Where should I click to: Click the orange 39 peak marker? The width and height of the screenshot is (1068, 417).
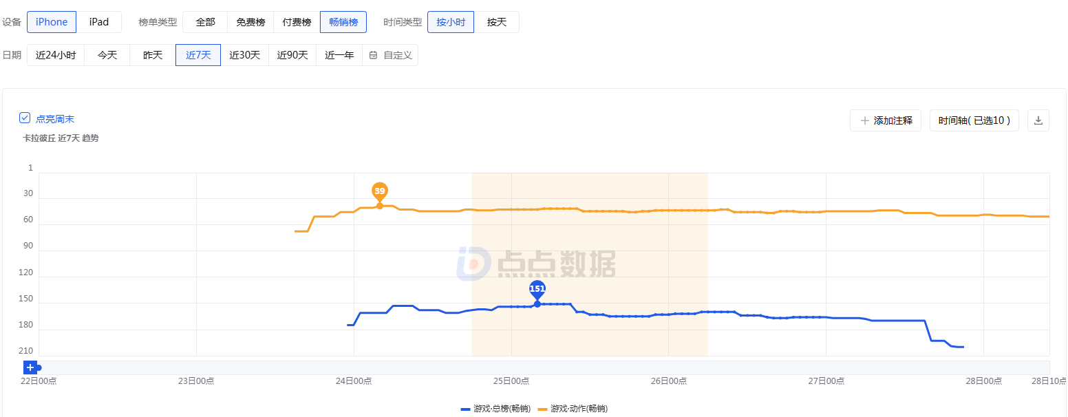coord(379,191)
